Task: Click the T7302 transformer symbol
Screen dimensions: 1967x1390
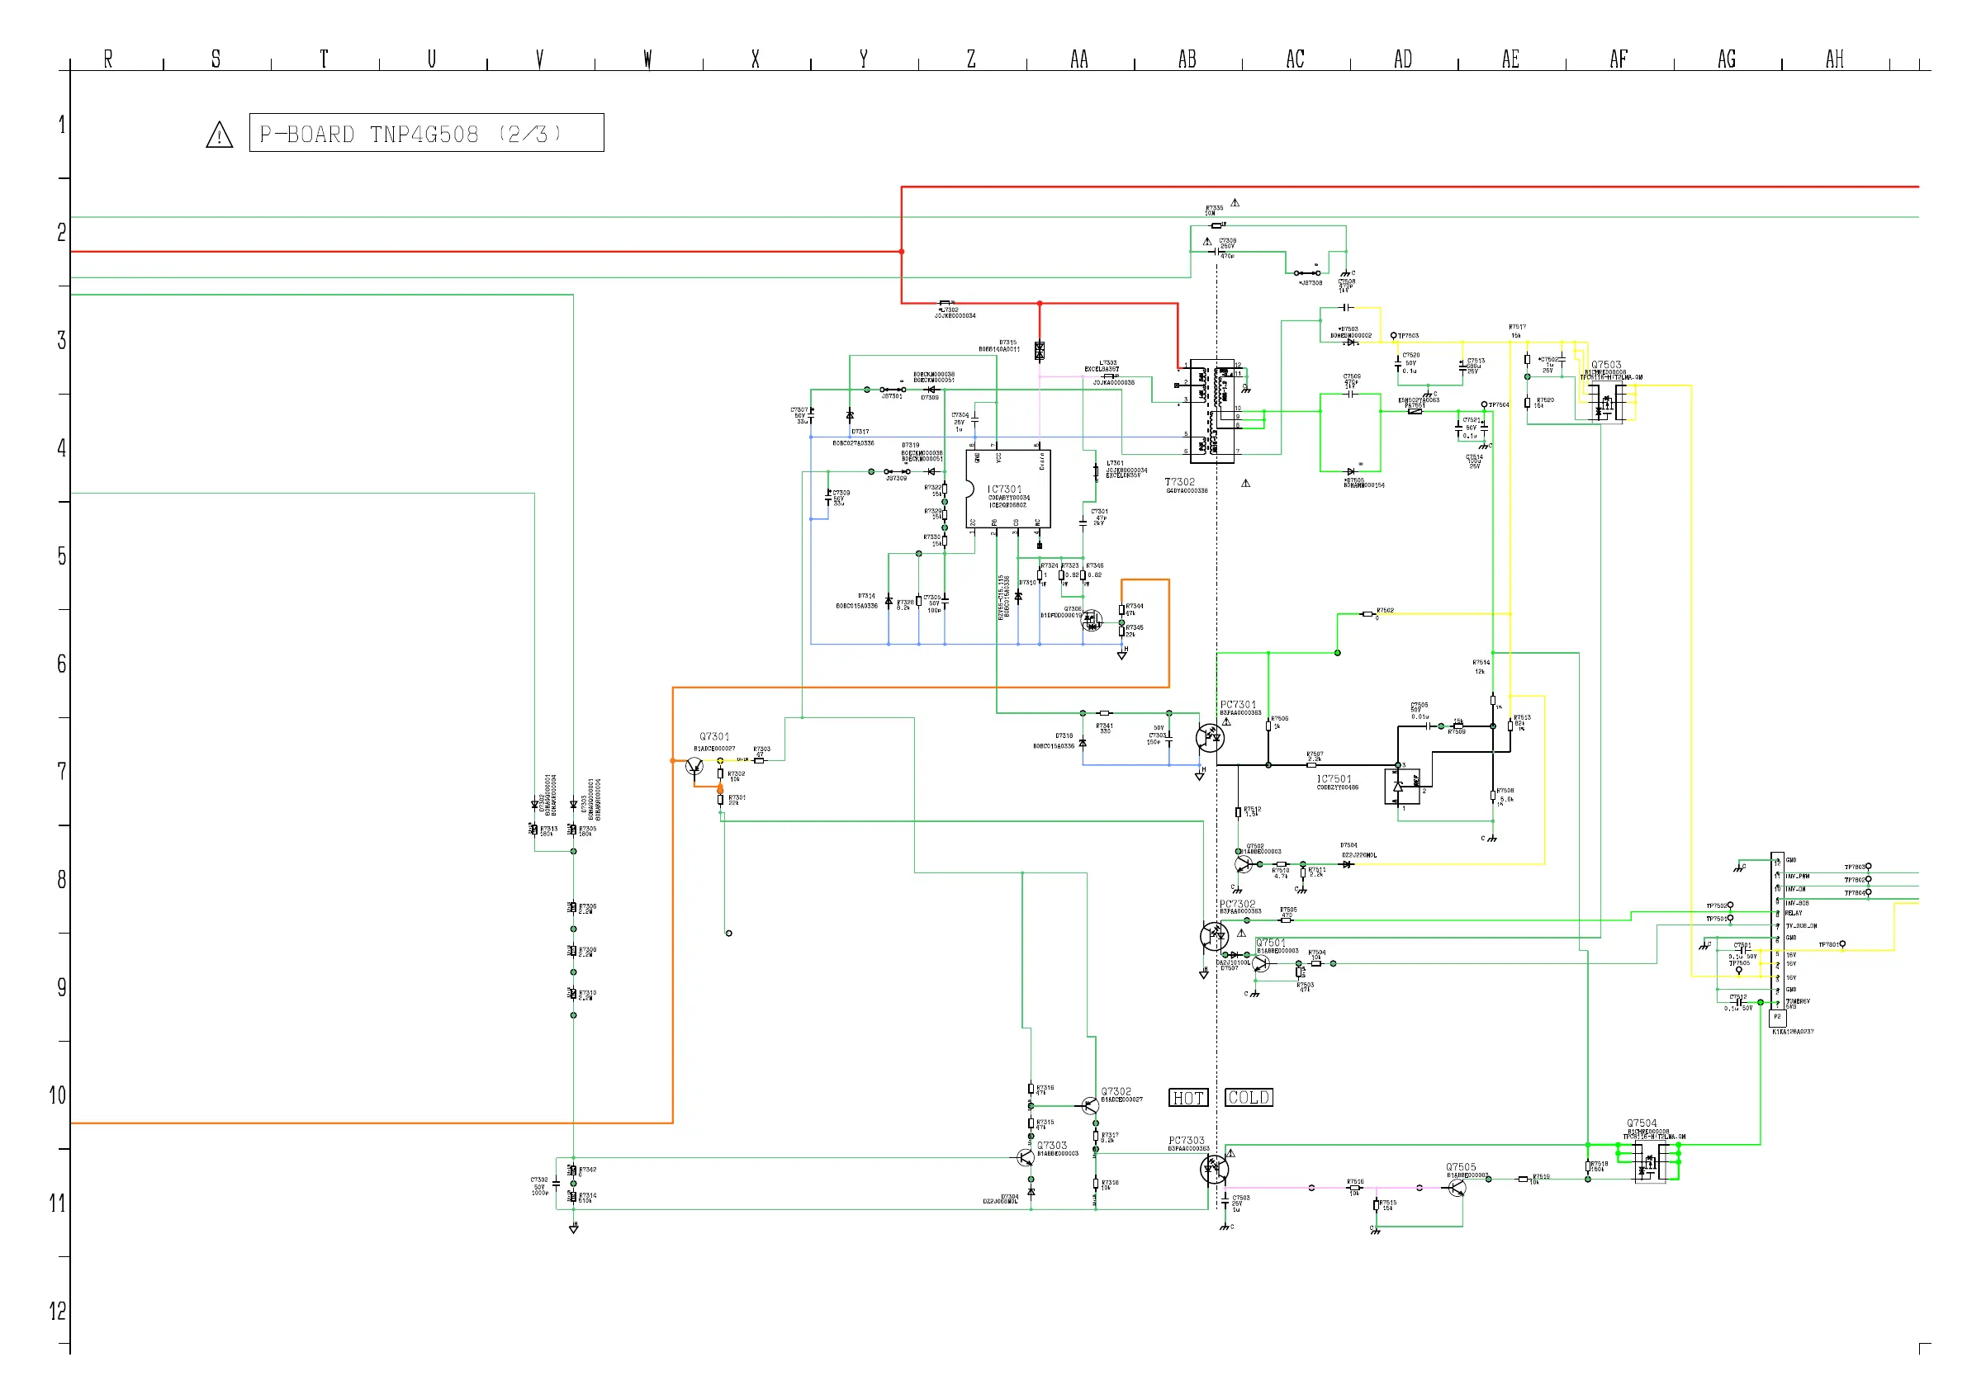Action: pyautogui.click(x=1211, y=410)
